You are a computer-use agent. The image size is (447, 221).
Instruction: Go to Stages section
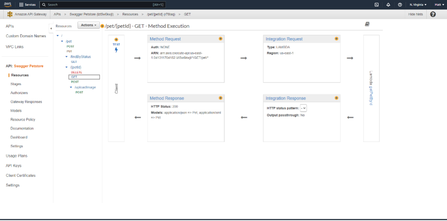click(x=16, y=84)
